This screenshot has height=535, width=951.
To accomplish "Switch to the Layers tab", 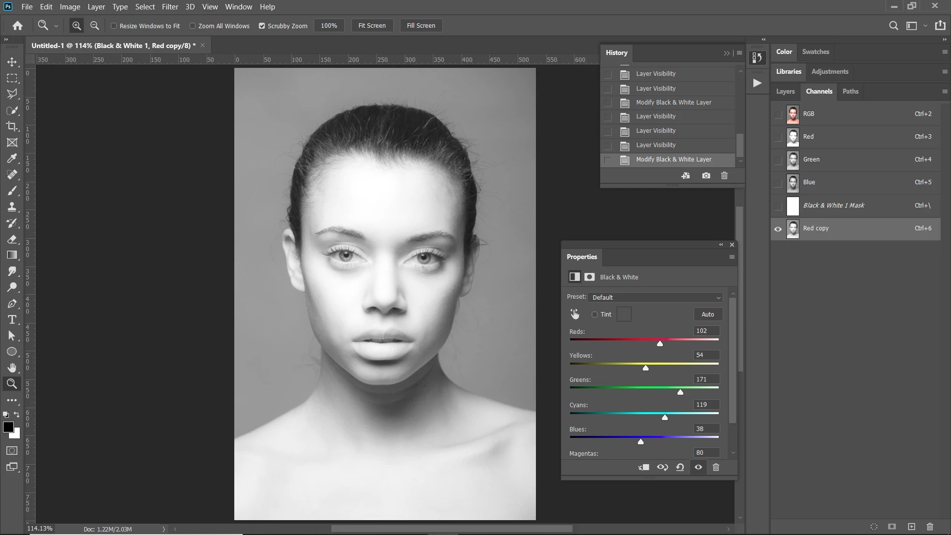I will pos(785,92).
